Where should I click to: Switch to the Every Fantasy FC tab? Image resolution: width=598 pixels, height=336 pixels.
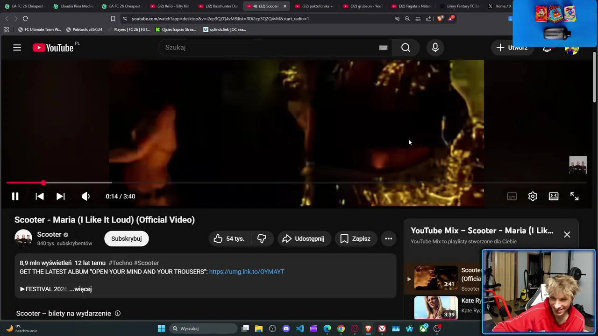point(460,6)
